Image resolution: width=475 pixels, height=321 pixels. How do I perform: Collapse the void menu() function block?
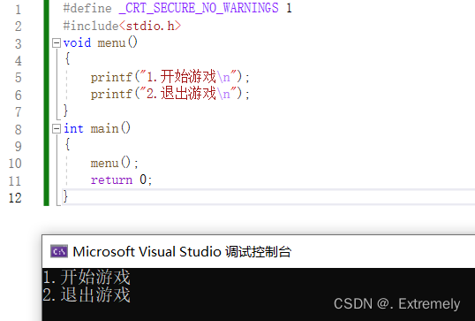tap(57, 42)
